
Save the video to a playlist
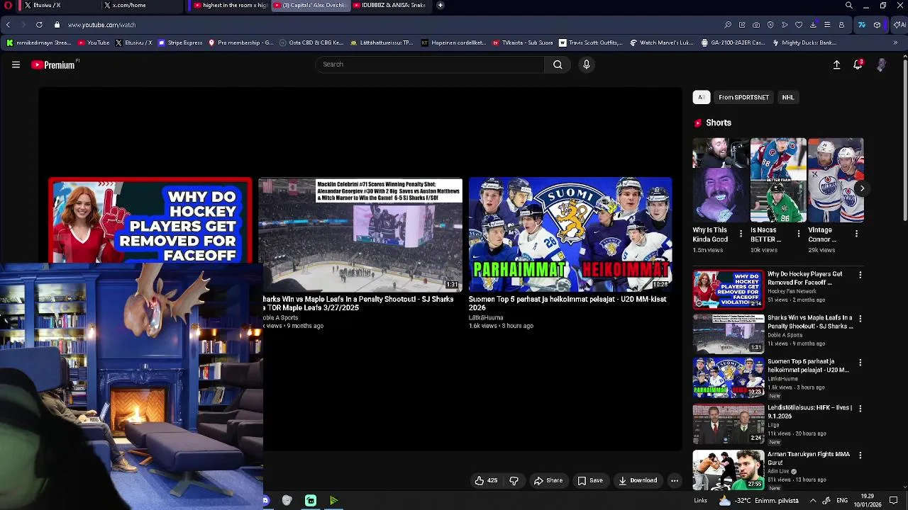(589, 480)
